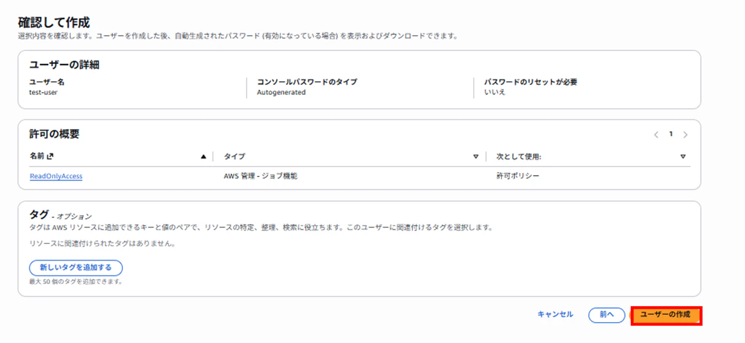Image resolution: width=745 pixels, height=343 pixels.
Task: Go to previous page in 許可の概要 pagination
Action: pyautogui.click(x=656, y=135)
